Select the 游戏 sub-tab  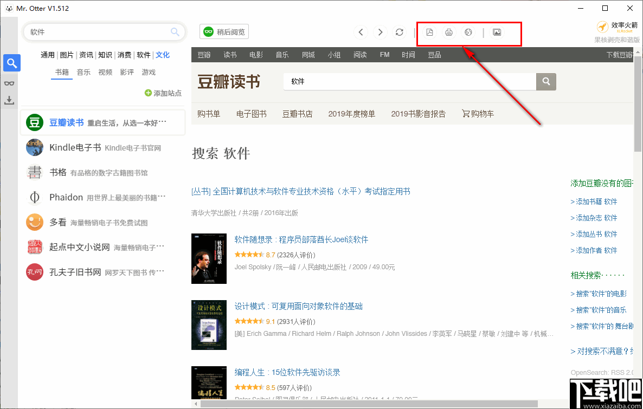(x=149, y=72)
